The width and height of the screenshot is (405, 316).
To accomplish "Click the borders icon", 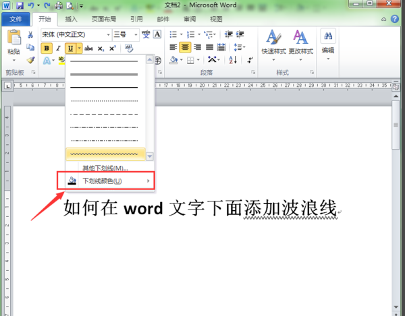I will 190,61.
